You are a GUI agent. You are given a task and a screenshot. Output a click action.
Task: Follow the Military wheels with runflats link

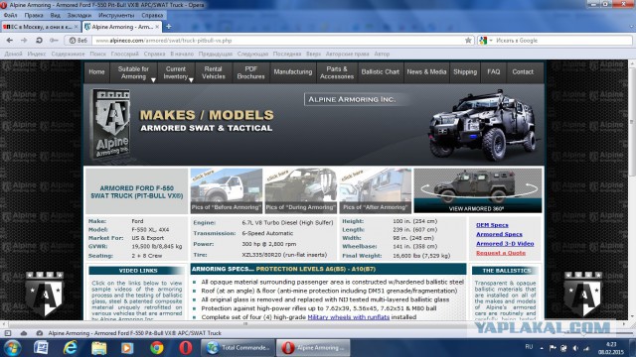point(349,317)
